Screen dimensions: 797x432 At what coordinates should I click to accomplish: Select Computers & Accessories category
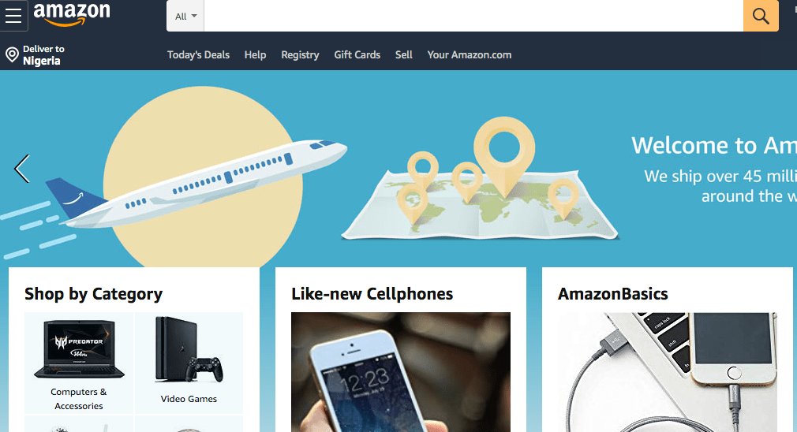click(x=79, y=363)
